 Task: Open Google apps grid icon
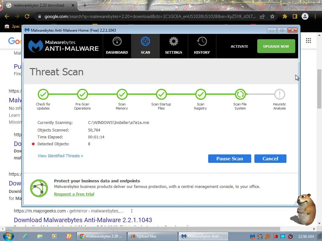(x=308, y=40)
